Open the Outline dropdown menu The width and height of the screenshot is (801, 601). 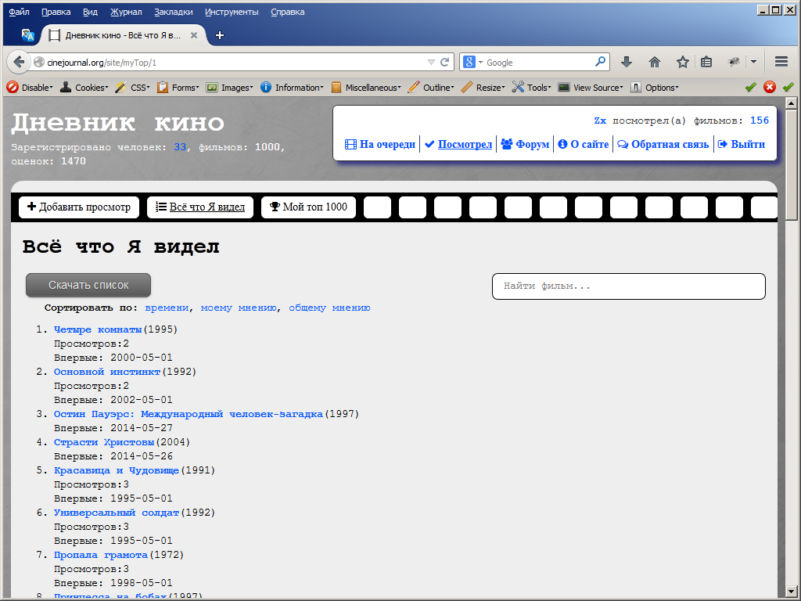coord(431,88)
